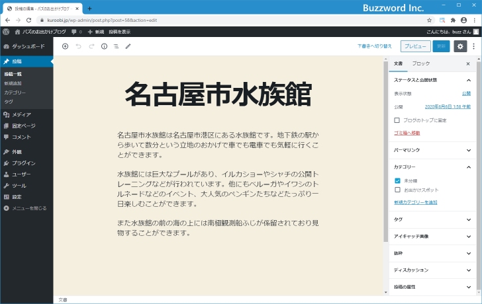Open ツール menu in sidebar
The height and width of the screenshot is (304, 482).
coord(26,186)
